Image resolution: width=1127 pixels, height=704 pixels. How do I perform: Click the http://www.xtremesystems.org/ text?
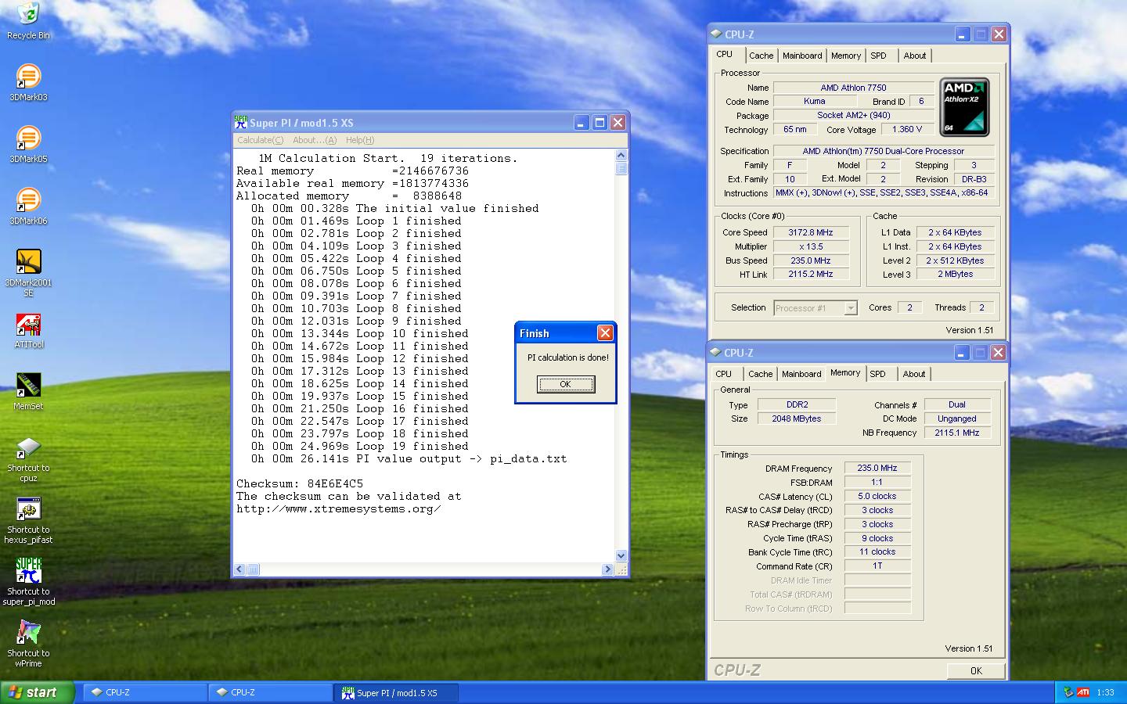coord(338,508)
